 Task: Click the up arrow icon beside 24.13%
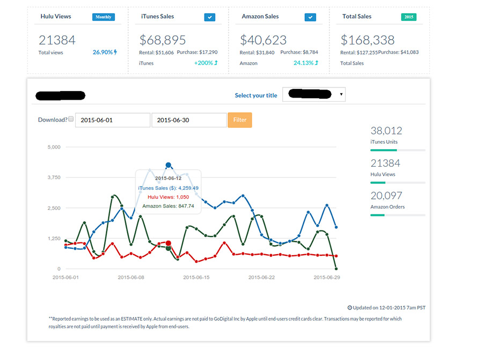coord(316,63)
